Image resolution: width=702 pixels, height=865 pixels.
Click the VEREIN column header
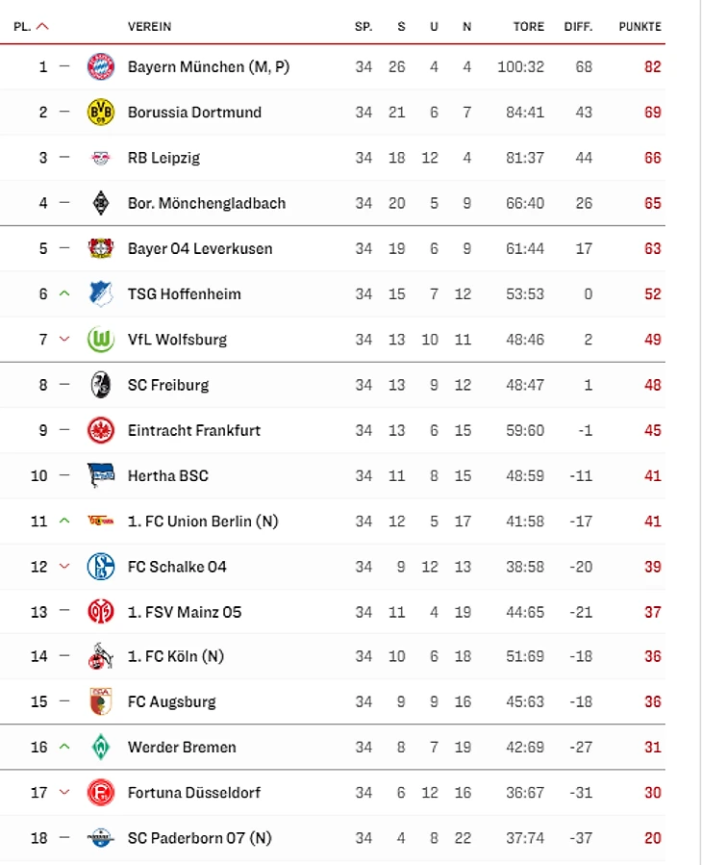149,27
